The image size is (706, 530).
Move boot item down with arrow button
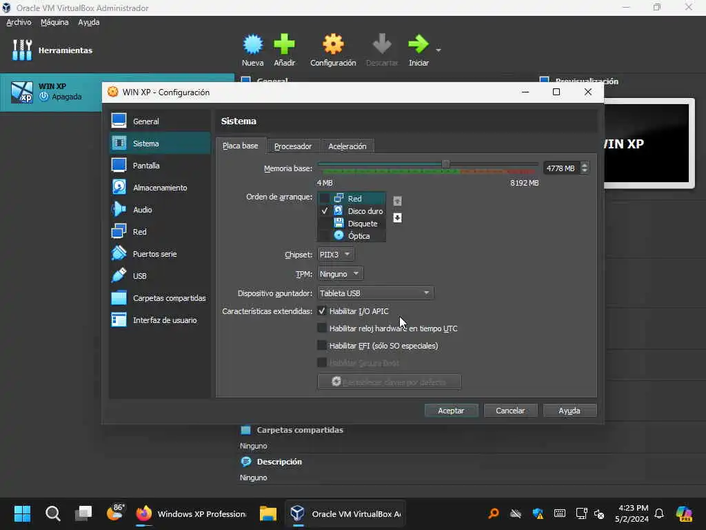(x=397, y=217)
